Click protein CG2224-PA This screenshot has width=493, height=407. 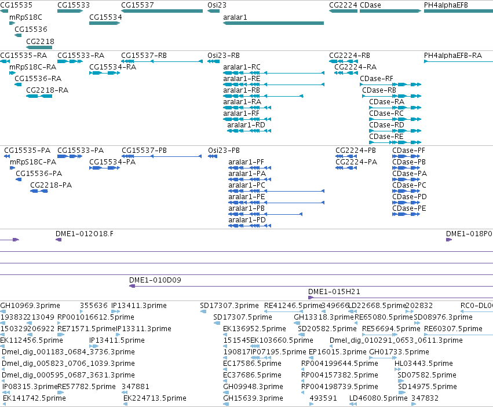tap(346, 168)
